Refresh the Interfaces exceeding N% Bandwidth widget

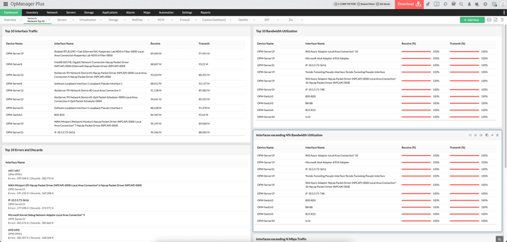[470, 135]
